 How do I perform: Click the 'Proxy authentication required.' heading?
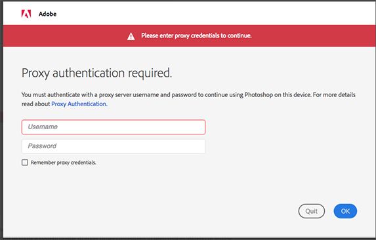[x=96, y=73]
